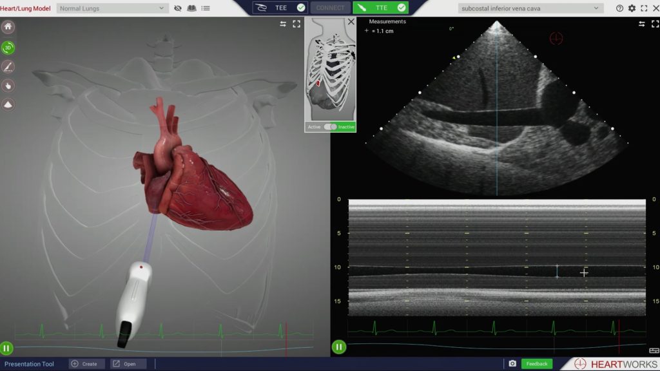The height and width of the screenshot is (371, 660).
Task: Pause the ultrasound M-mode playback
Action: (x=339, y=347)
